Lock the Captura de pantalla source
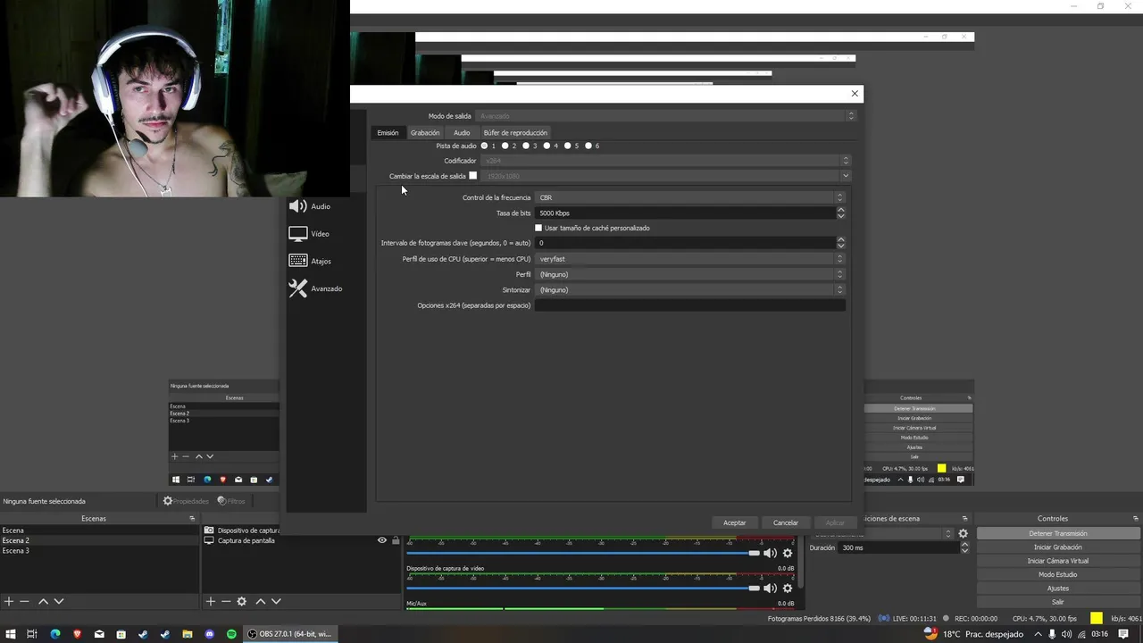Image resolution: width=1143 pixels, height=643 pixels. pyautogui.click(x=396, y=540)
